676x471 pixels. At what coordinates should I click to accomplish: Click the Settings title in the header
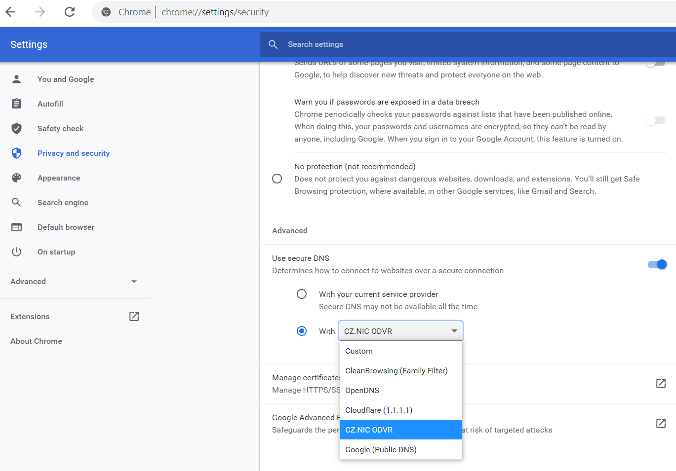[29, 44]
